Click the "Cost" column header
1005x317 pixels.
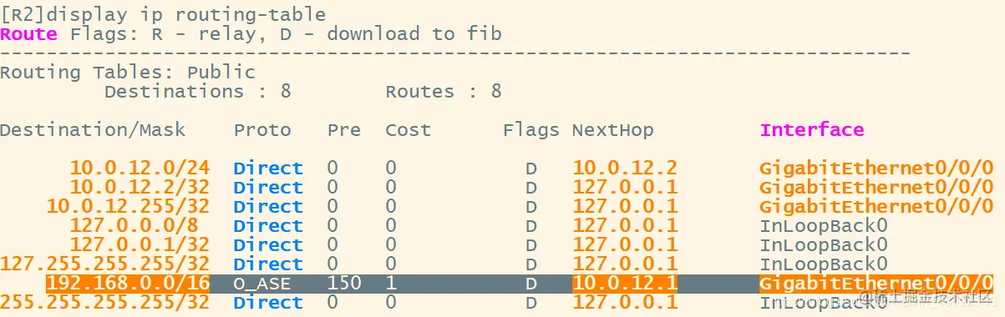(409, 130)
